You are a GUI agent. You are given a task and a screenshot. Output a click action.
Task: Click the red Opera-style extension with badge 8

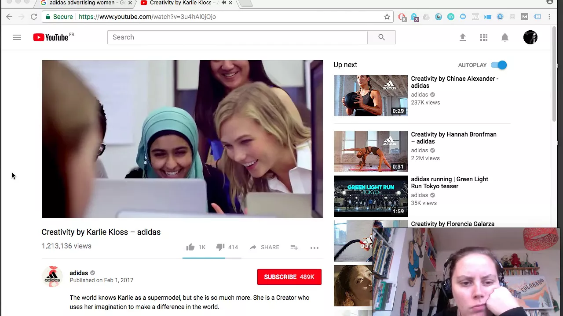[x=402, y=17]
